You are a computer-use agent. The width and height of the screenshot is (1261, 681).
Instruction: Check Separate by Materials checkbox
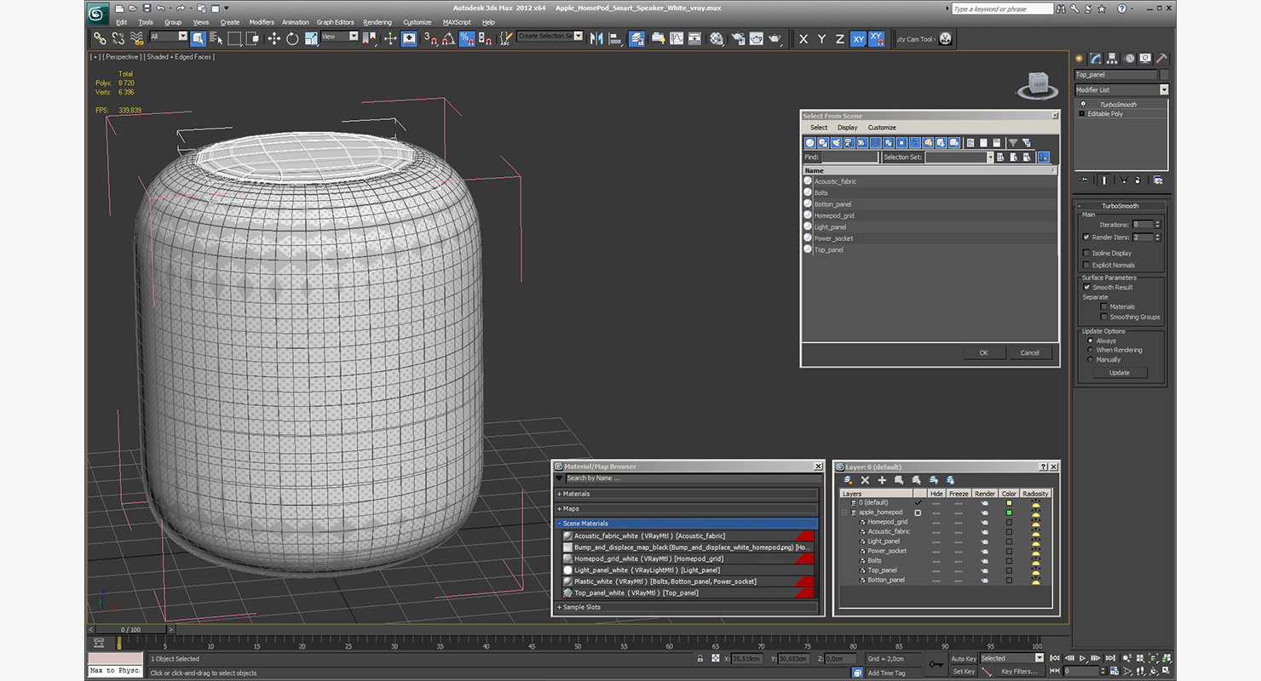click(1104, 306)
